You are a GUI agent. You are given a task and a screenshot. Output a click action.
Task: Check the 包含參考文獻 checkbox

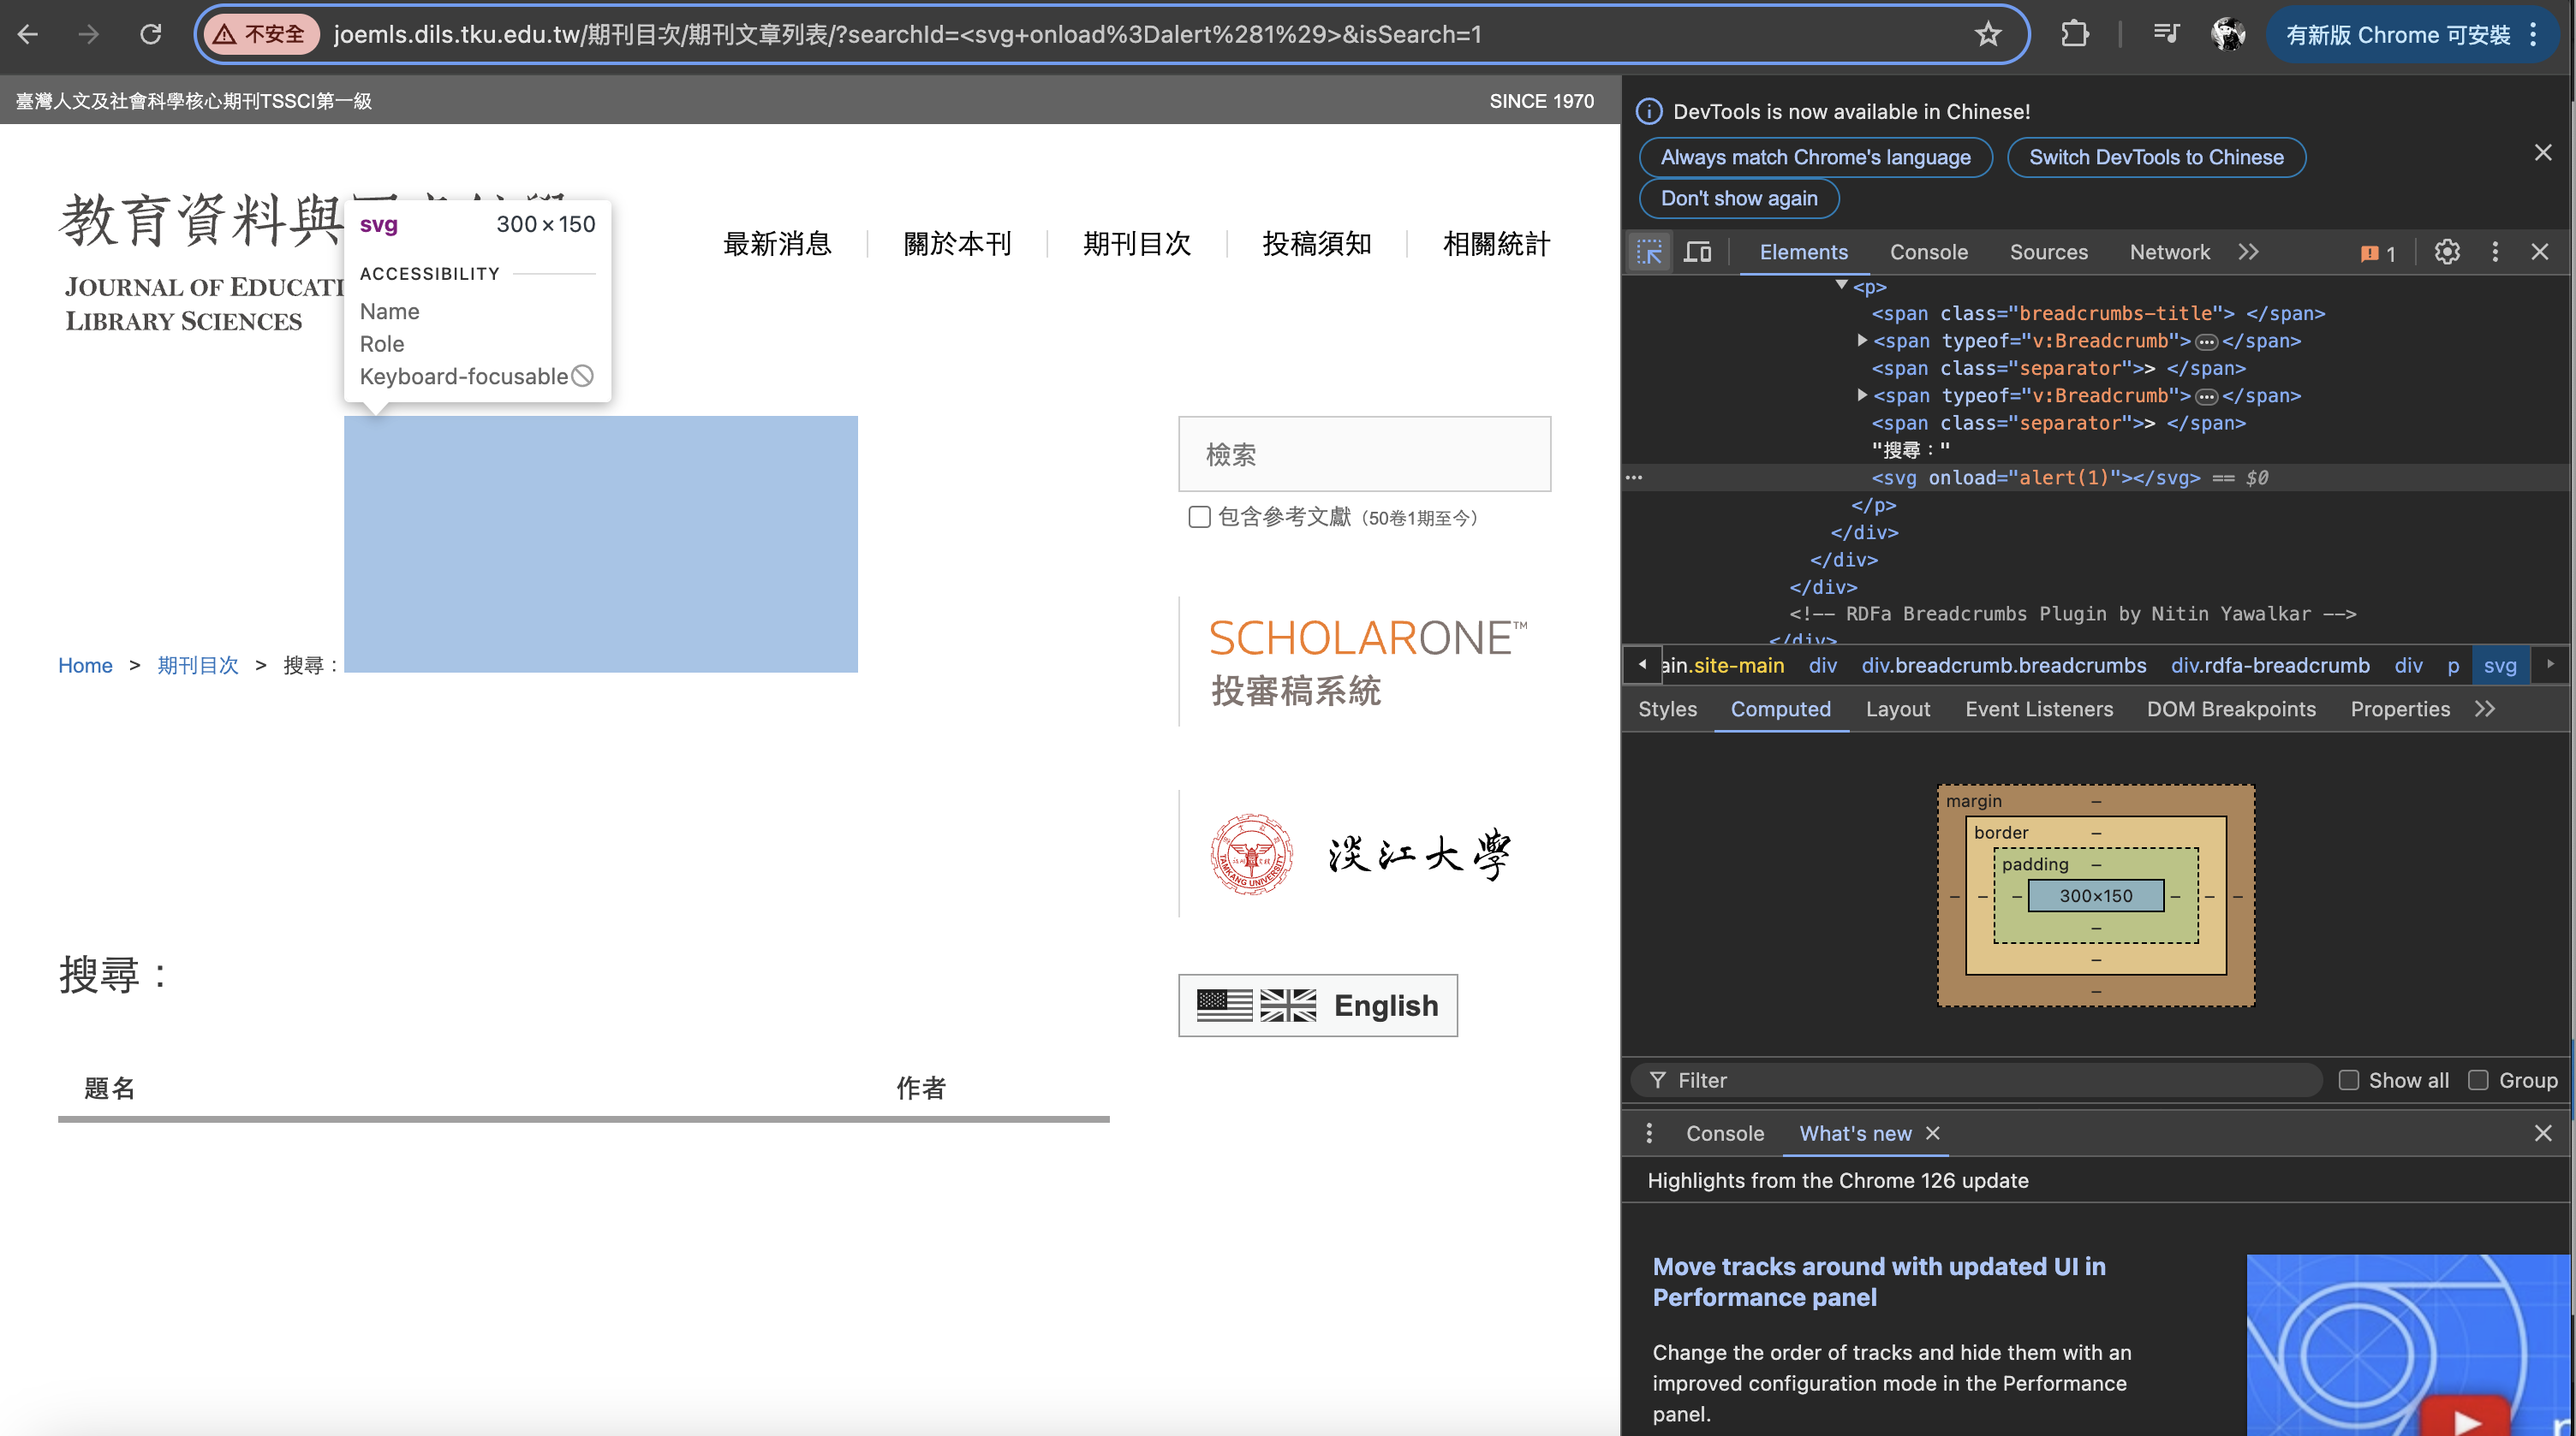tap(1199, 517)
